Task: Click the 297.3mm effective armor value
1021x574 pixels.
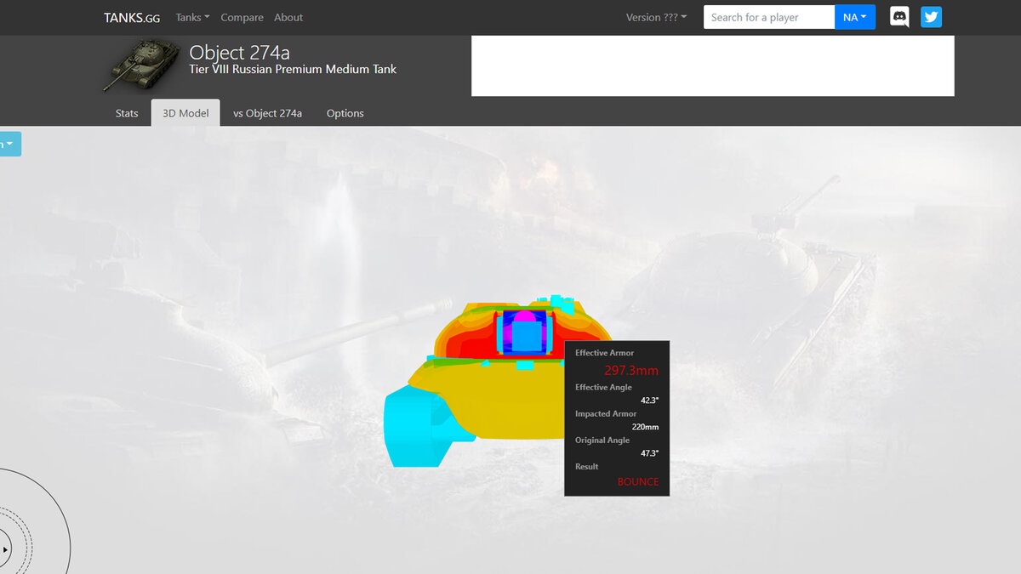Action: [x=631, y=370]
